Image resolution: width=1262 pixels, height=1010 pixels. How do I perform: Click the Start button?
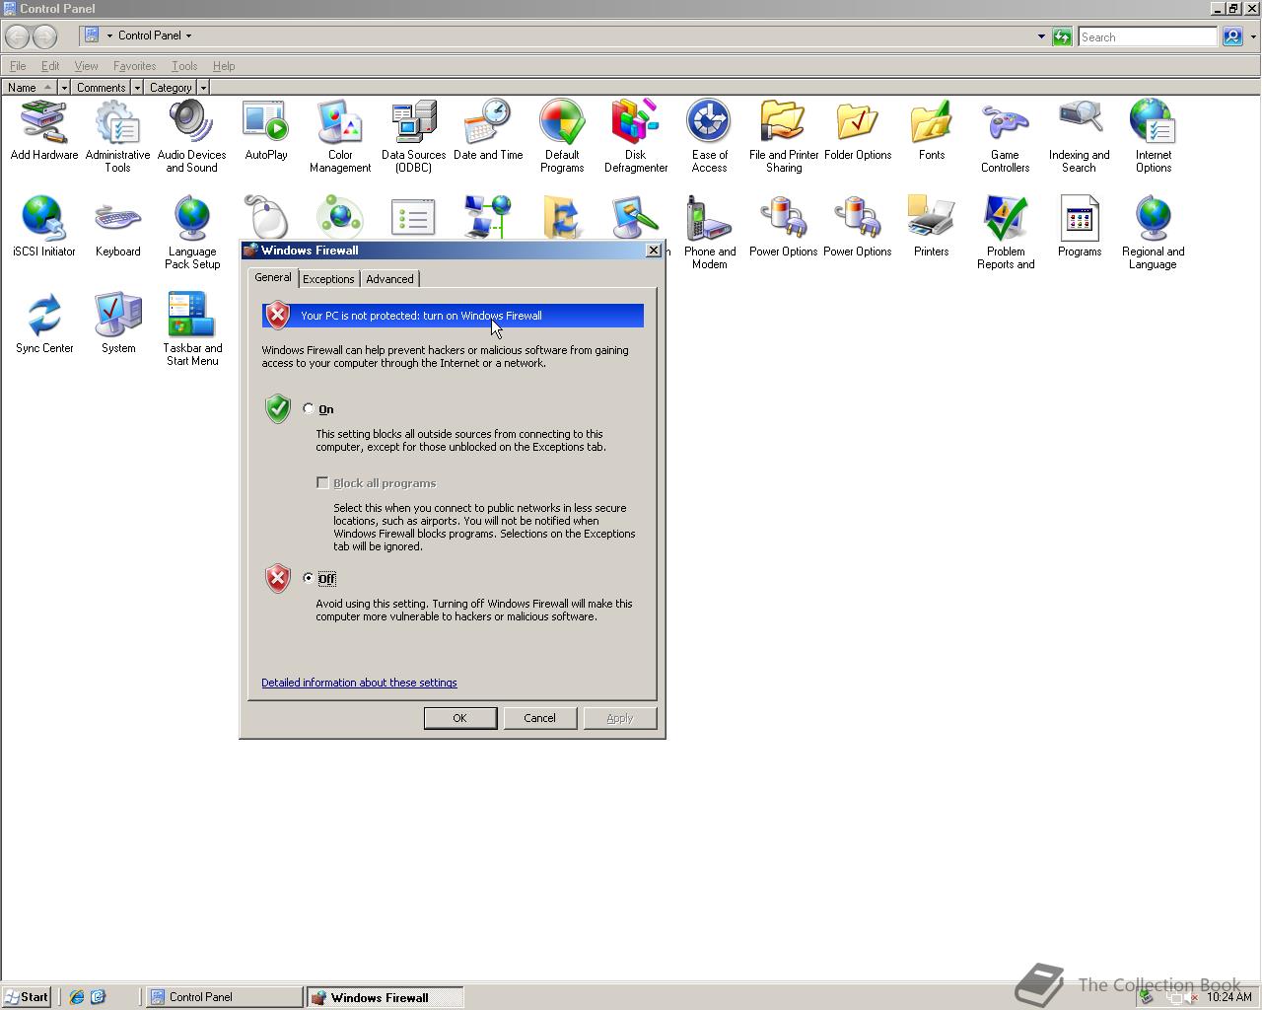pyautogui.click(x=27, y=997)
